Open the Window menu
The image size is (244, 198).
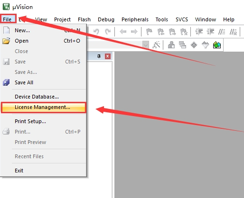tap(206, 19)
